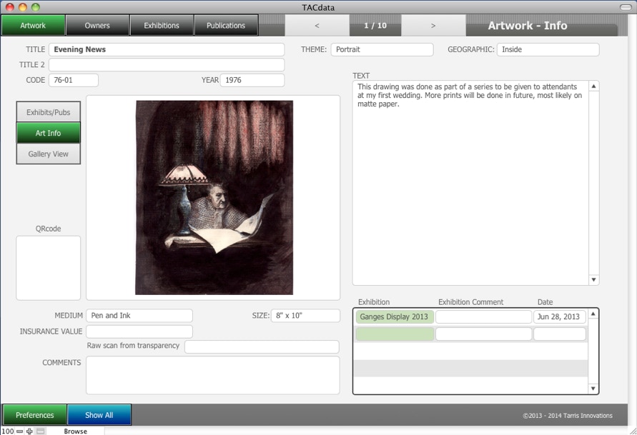Go to next record with right arrow

point(433,26)
